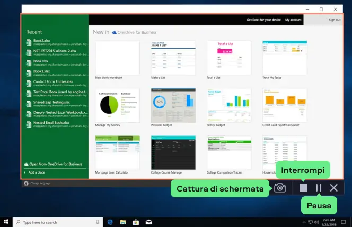Open Book.xlsx from the Recent list
352x227 pixels.
point(57,63)
